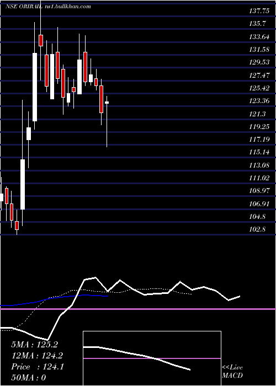Select the 102.8 price axis label

258,229
